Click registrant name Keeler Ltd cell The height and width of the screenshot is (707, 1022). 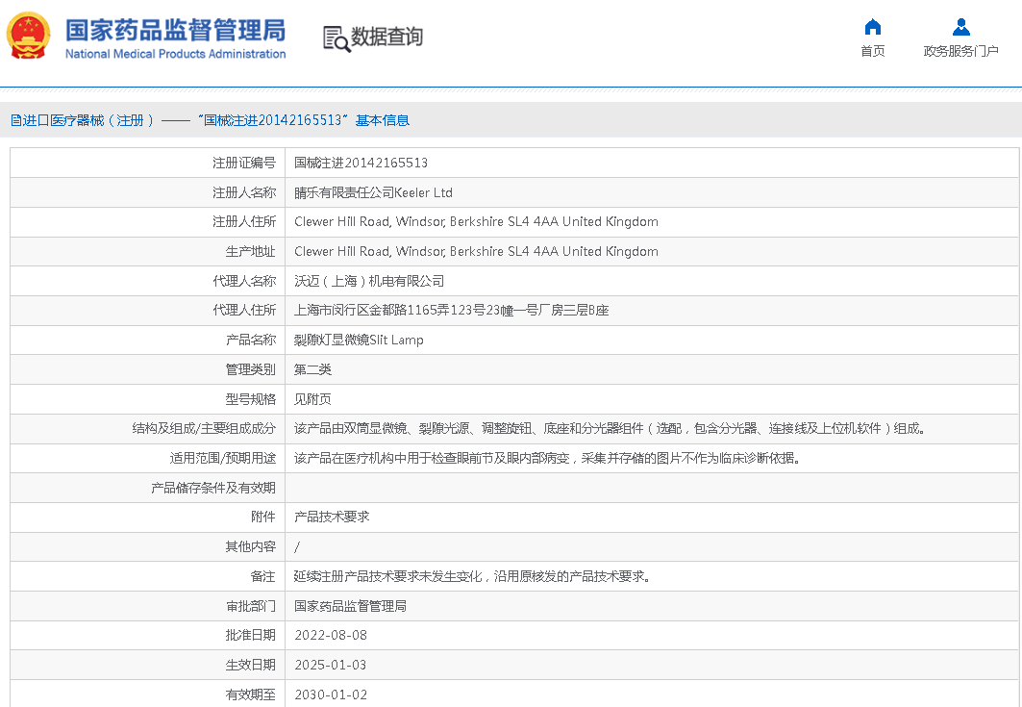click(373, 192)
